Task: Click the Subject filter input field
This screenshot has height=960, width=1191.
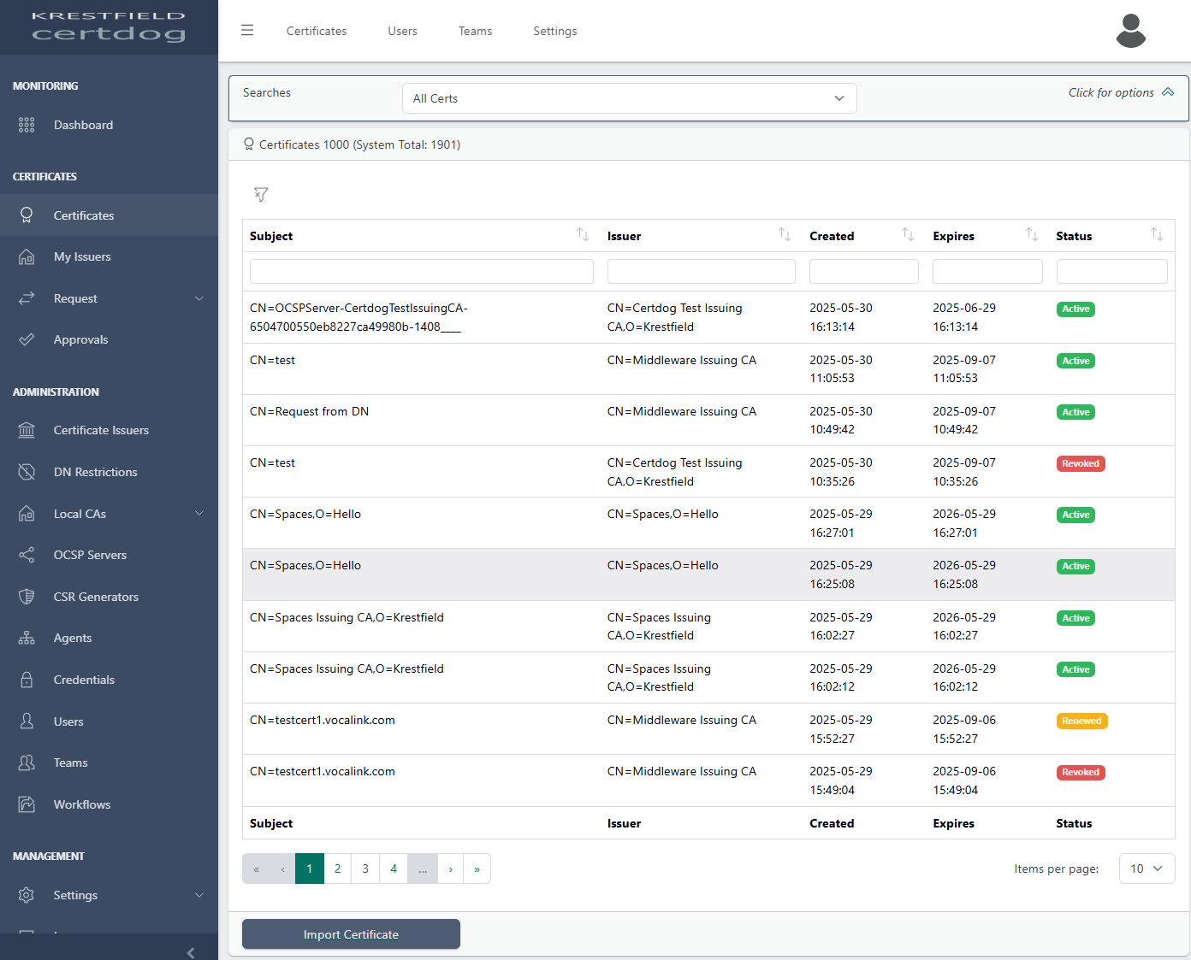Action: pos(422,271)
